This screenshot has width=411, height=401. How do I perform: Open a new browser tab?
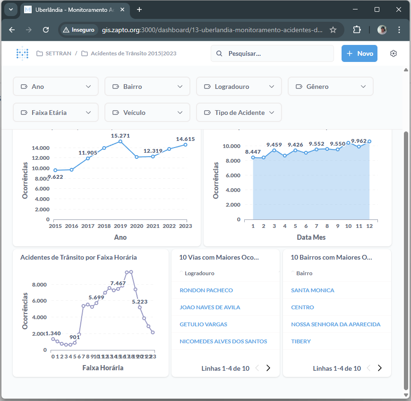click(x=139, y=9)
